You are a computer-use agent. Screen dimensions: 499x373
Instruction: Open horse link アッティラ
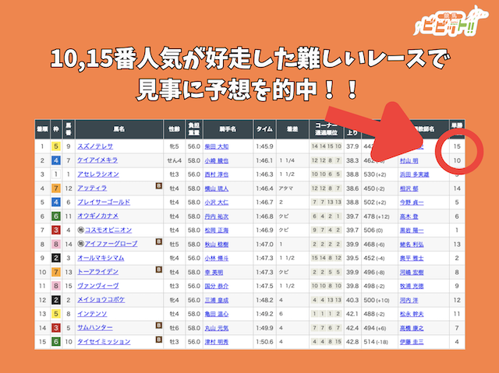(92, 188)
